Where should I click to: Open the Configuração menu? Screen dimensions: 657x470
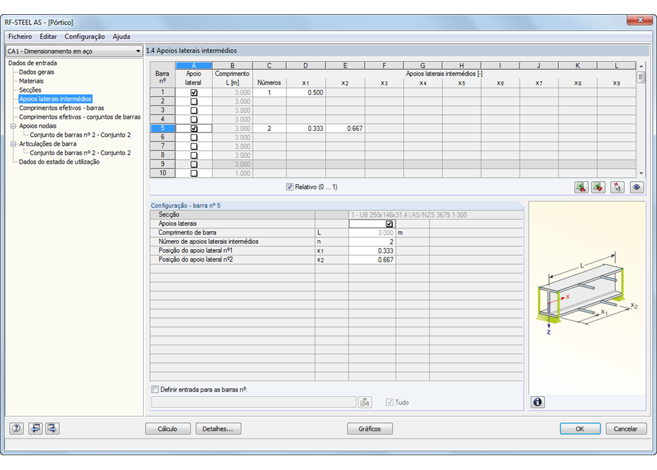[x=85, y=37]
